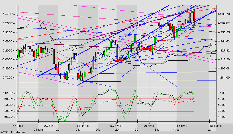233x134 pixels.
Task: Click the Mi 11:00 time label
Action: (x=83, y=126)
